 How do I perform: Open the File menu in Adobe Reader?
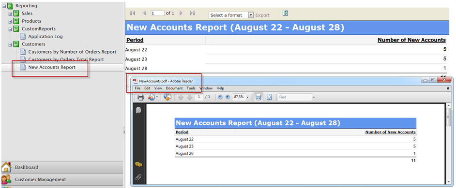(137, 88)
